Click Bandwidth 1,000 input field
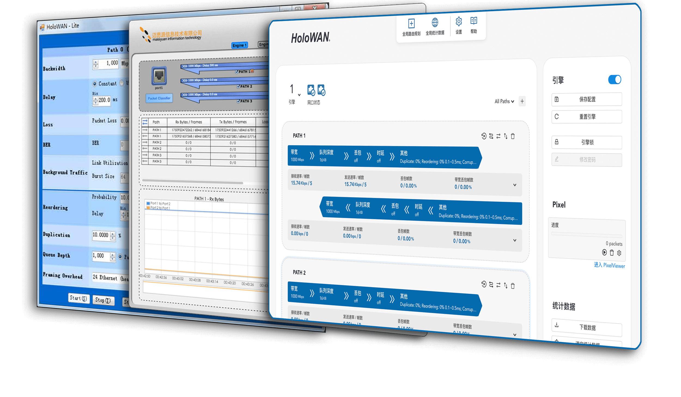681x397 pixels. [x=108, y=64]
